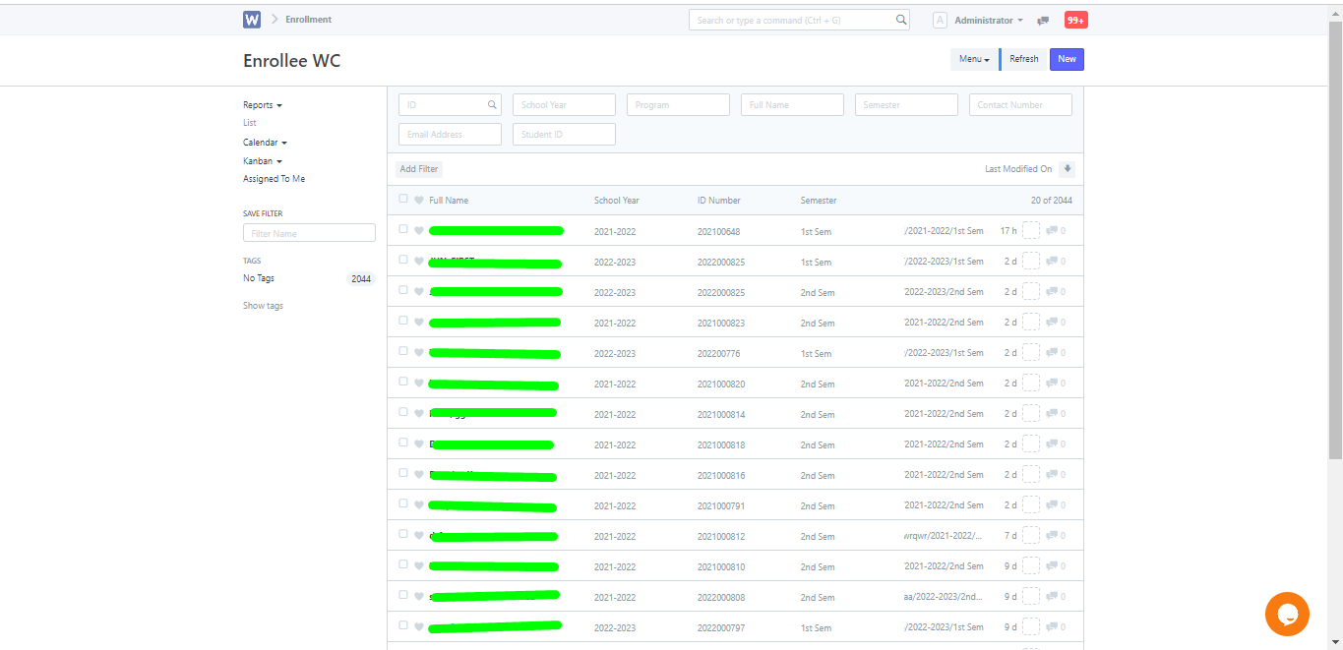The image size is (1343, 650).
Task: Expand the Kanban dropdown in the sidebar
Action: click(263, 161)
